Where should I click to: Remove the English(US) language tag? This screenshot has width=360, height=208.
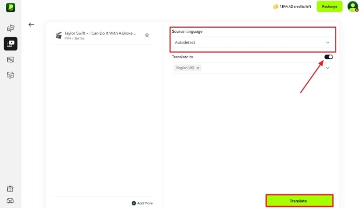tap(198, 68)
